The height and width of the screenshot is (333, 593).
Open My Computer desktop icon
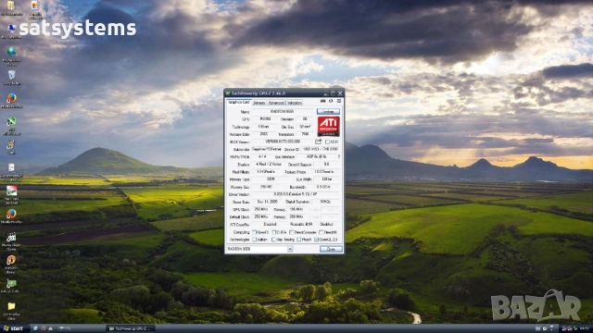pyautogui.click(x=11, y=29)
